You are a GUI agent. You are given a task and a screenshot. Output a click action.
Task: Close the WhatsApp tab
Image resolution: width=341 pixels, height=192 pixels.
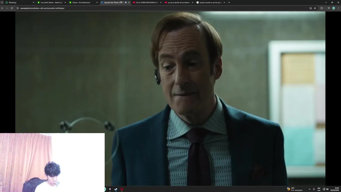pos(33,2)
